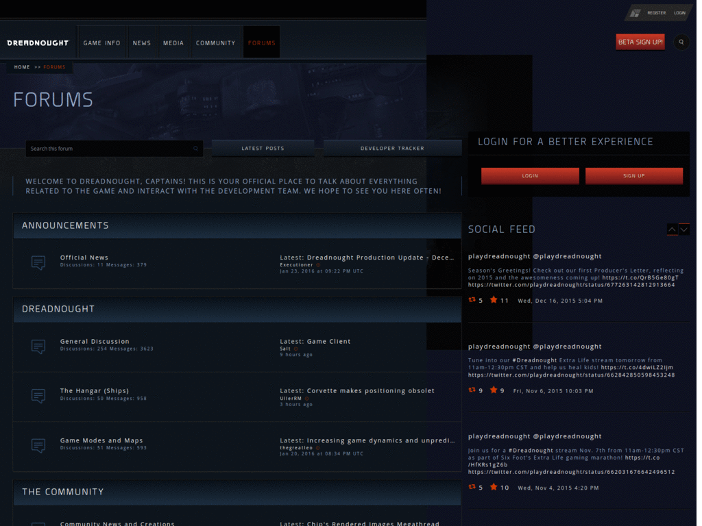Click the Login link in the header

pyautogui.click(x=679, y=13)
